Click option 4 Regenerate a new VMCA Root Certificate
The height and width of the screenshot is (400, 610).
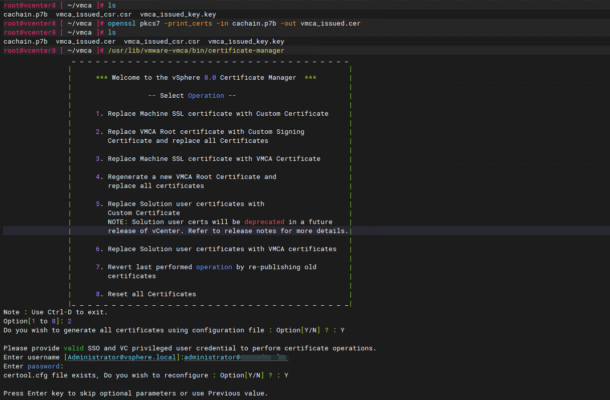[186, 177]
